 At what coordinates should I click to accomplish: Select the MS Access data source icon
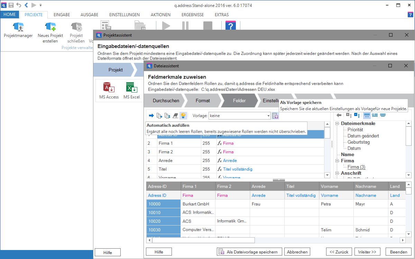click(109, 90)
